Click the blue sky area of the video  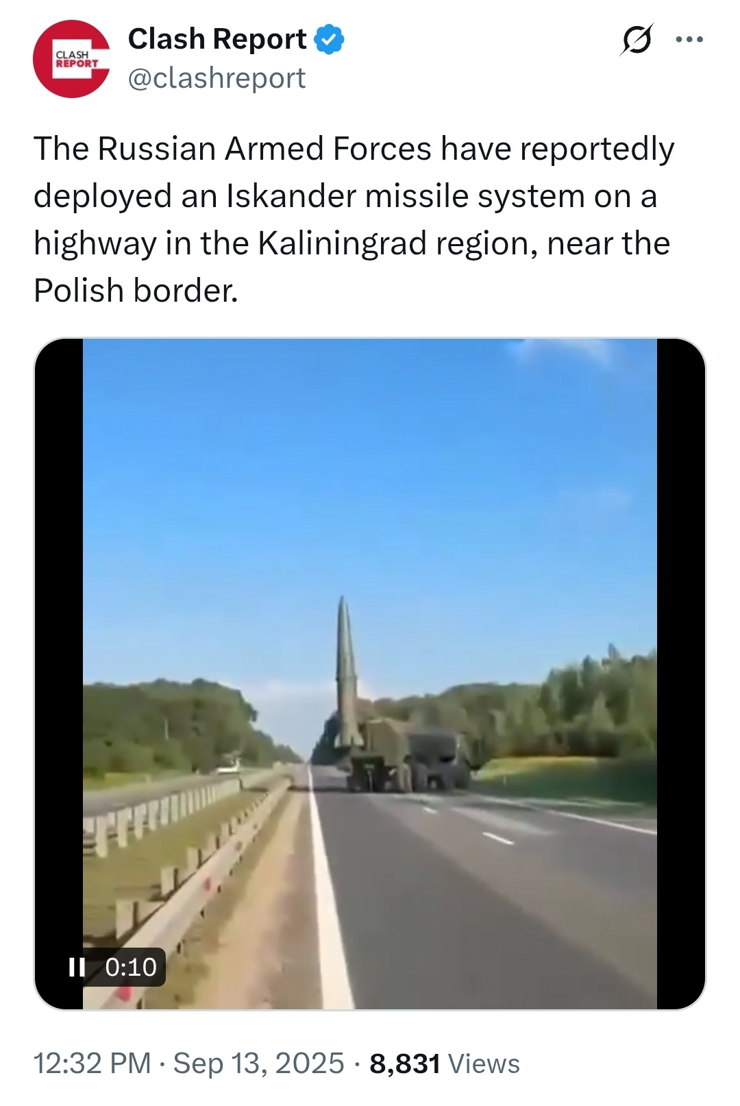pyautogui.click(x=370, y=480)
